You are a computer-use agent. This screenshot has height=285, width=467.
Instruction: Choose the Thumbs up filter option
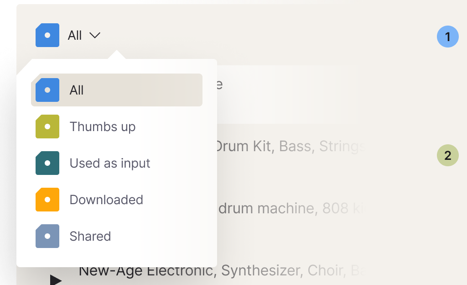[103, 127]
